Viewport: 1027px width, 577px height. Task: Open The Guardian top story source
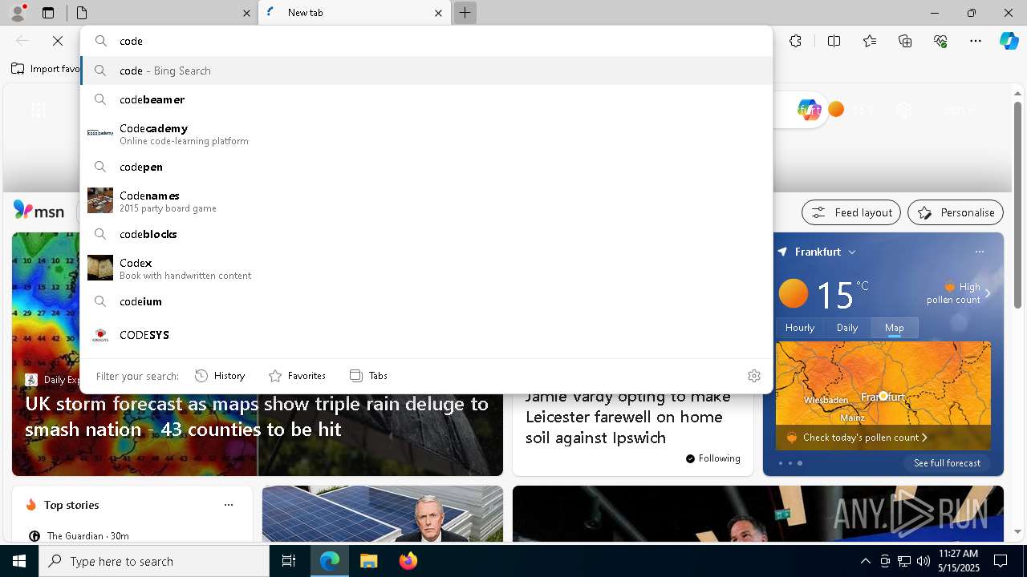click(x=79, y=536)
